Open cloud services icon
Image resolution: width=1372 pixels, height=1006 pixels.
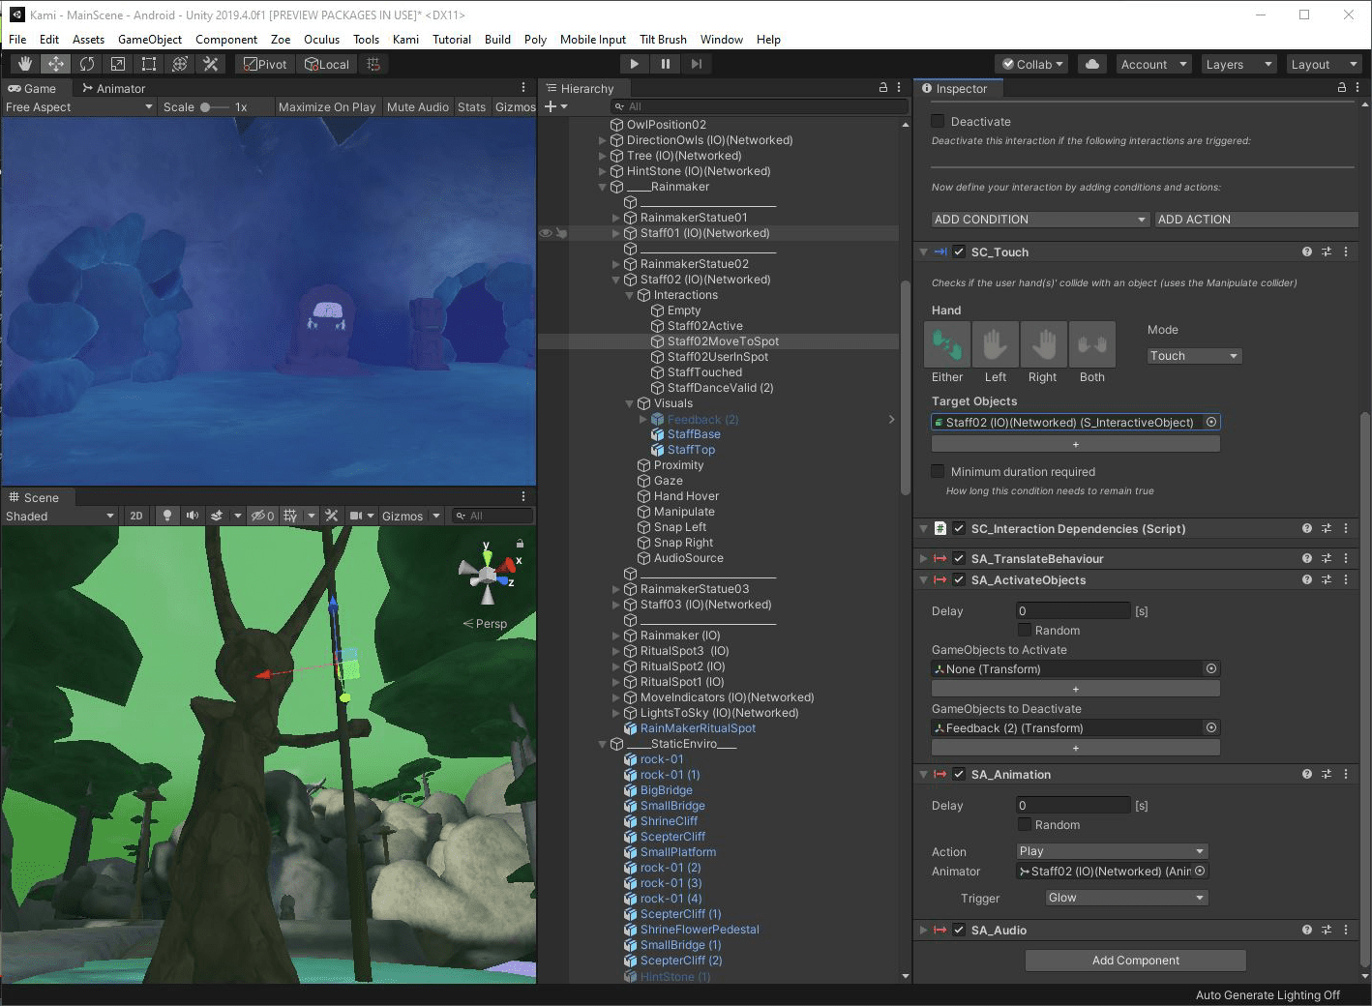[x=1092, y=64]
